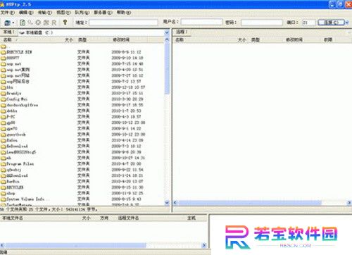This screenshot has height=255, width=352.
Task: Expand the site manager icon dropdown arrow
Action: pyautogui.click(x=13, y=23)
